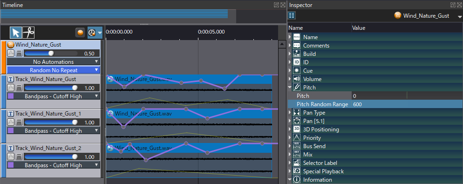Image resolution: width=463 pixels, height=184 pixels.
Task: Expand the Cue property group
Action: coord(290,71)
